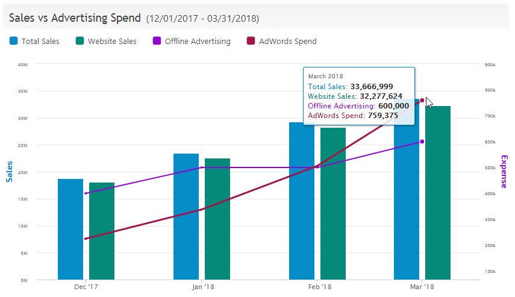Image resolution: width=515 pixels, height=297 pixels.
Task: Click the March Offline Advertising data point
Action: click(422, 142)
